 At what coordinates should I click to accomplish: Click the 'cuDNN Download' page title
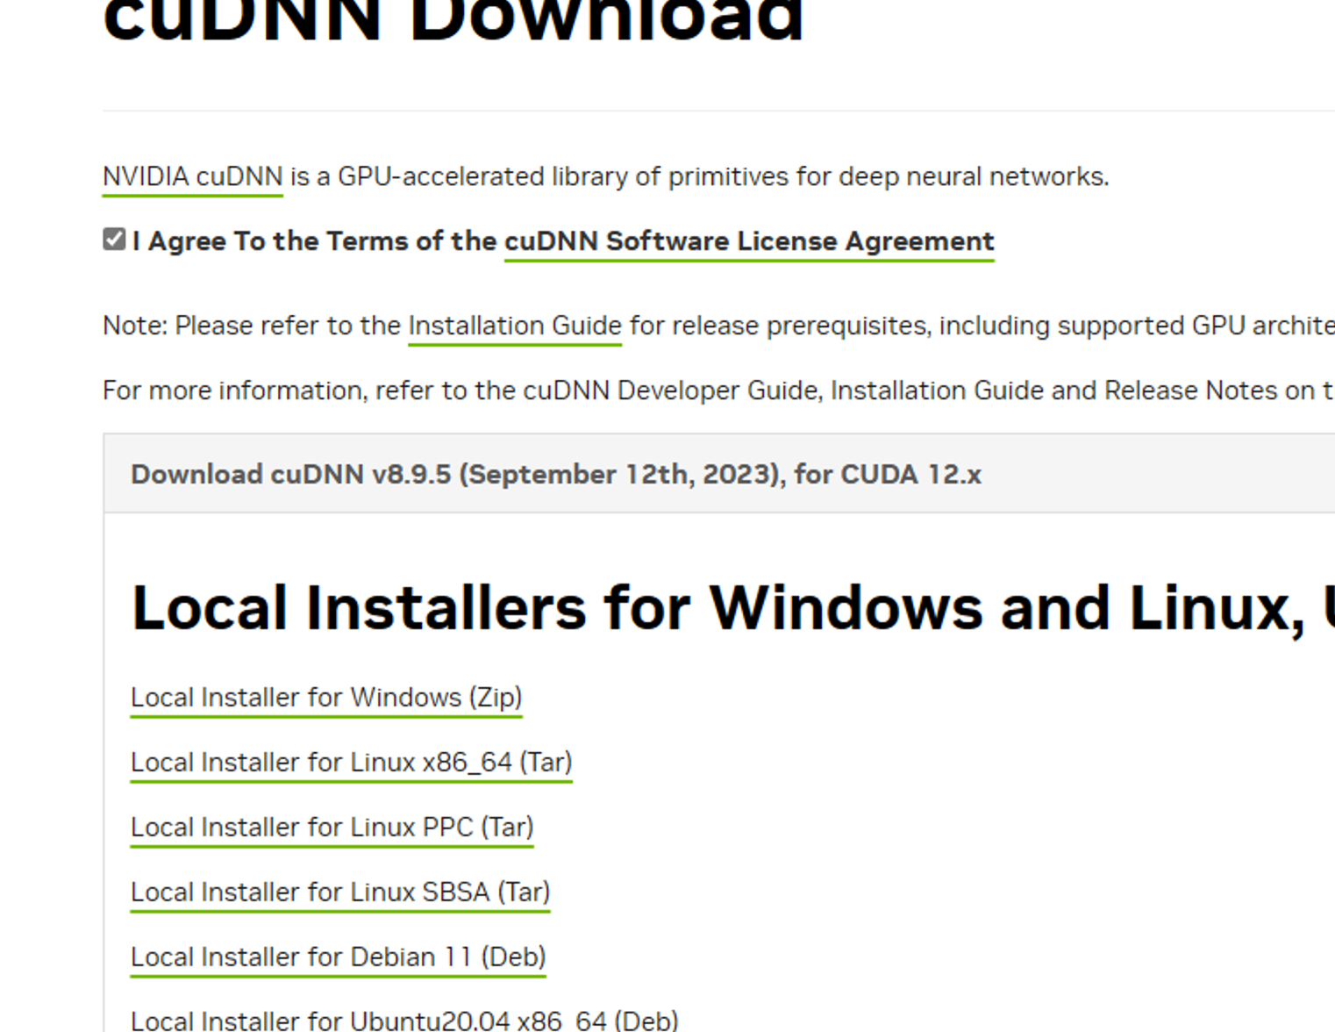[x=453, y=21]
